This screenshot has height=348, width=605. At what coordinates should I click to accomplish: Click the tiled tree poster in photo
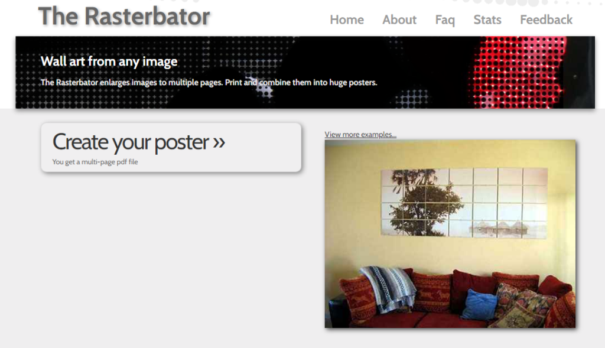point(464,203)
